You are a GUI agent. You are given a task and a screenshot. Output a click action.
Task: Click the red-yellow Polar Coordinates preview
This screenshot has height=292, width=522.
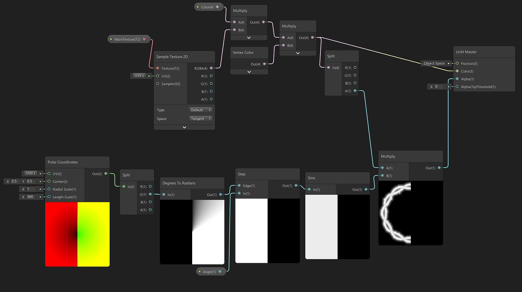coord(77,234)
